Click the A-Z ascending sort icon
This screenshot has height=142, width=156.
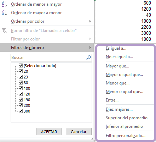[4, 4]
